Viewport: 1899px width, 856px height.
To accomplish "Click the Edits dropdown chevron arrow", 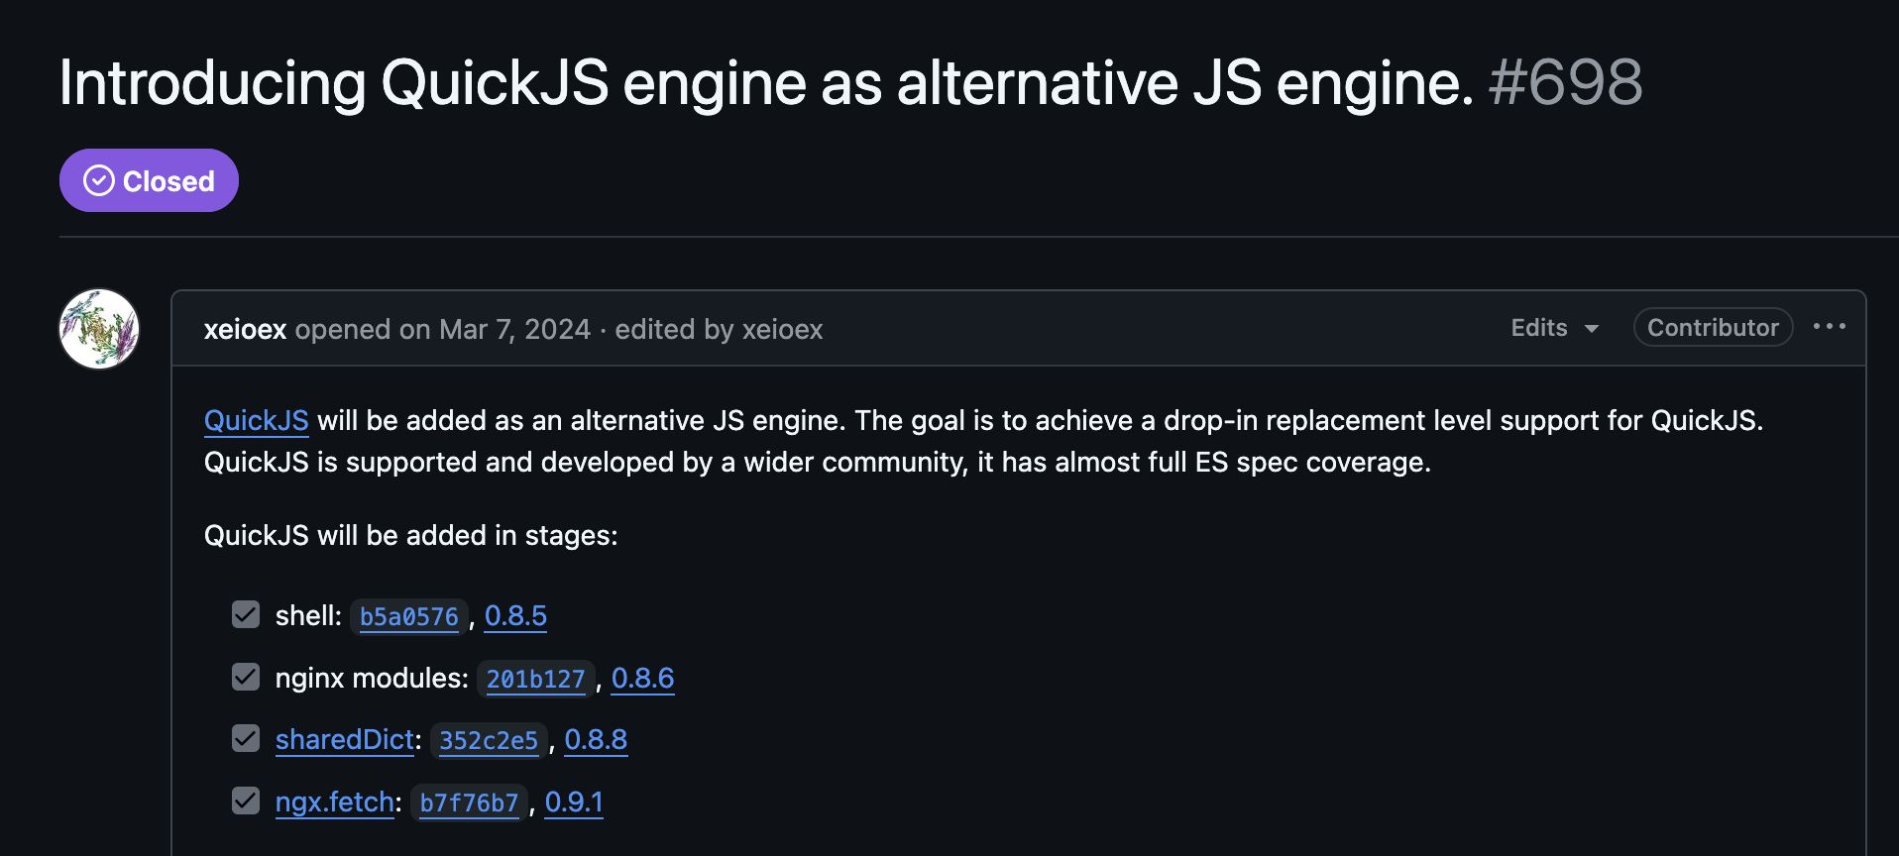I will point(1592,328).
